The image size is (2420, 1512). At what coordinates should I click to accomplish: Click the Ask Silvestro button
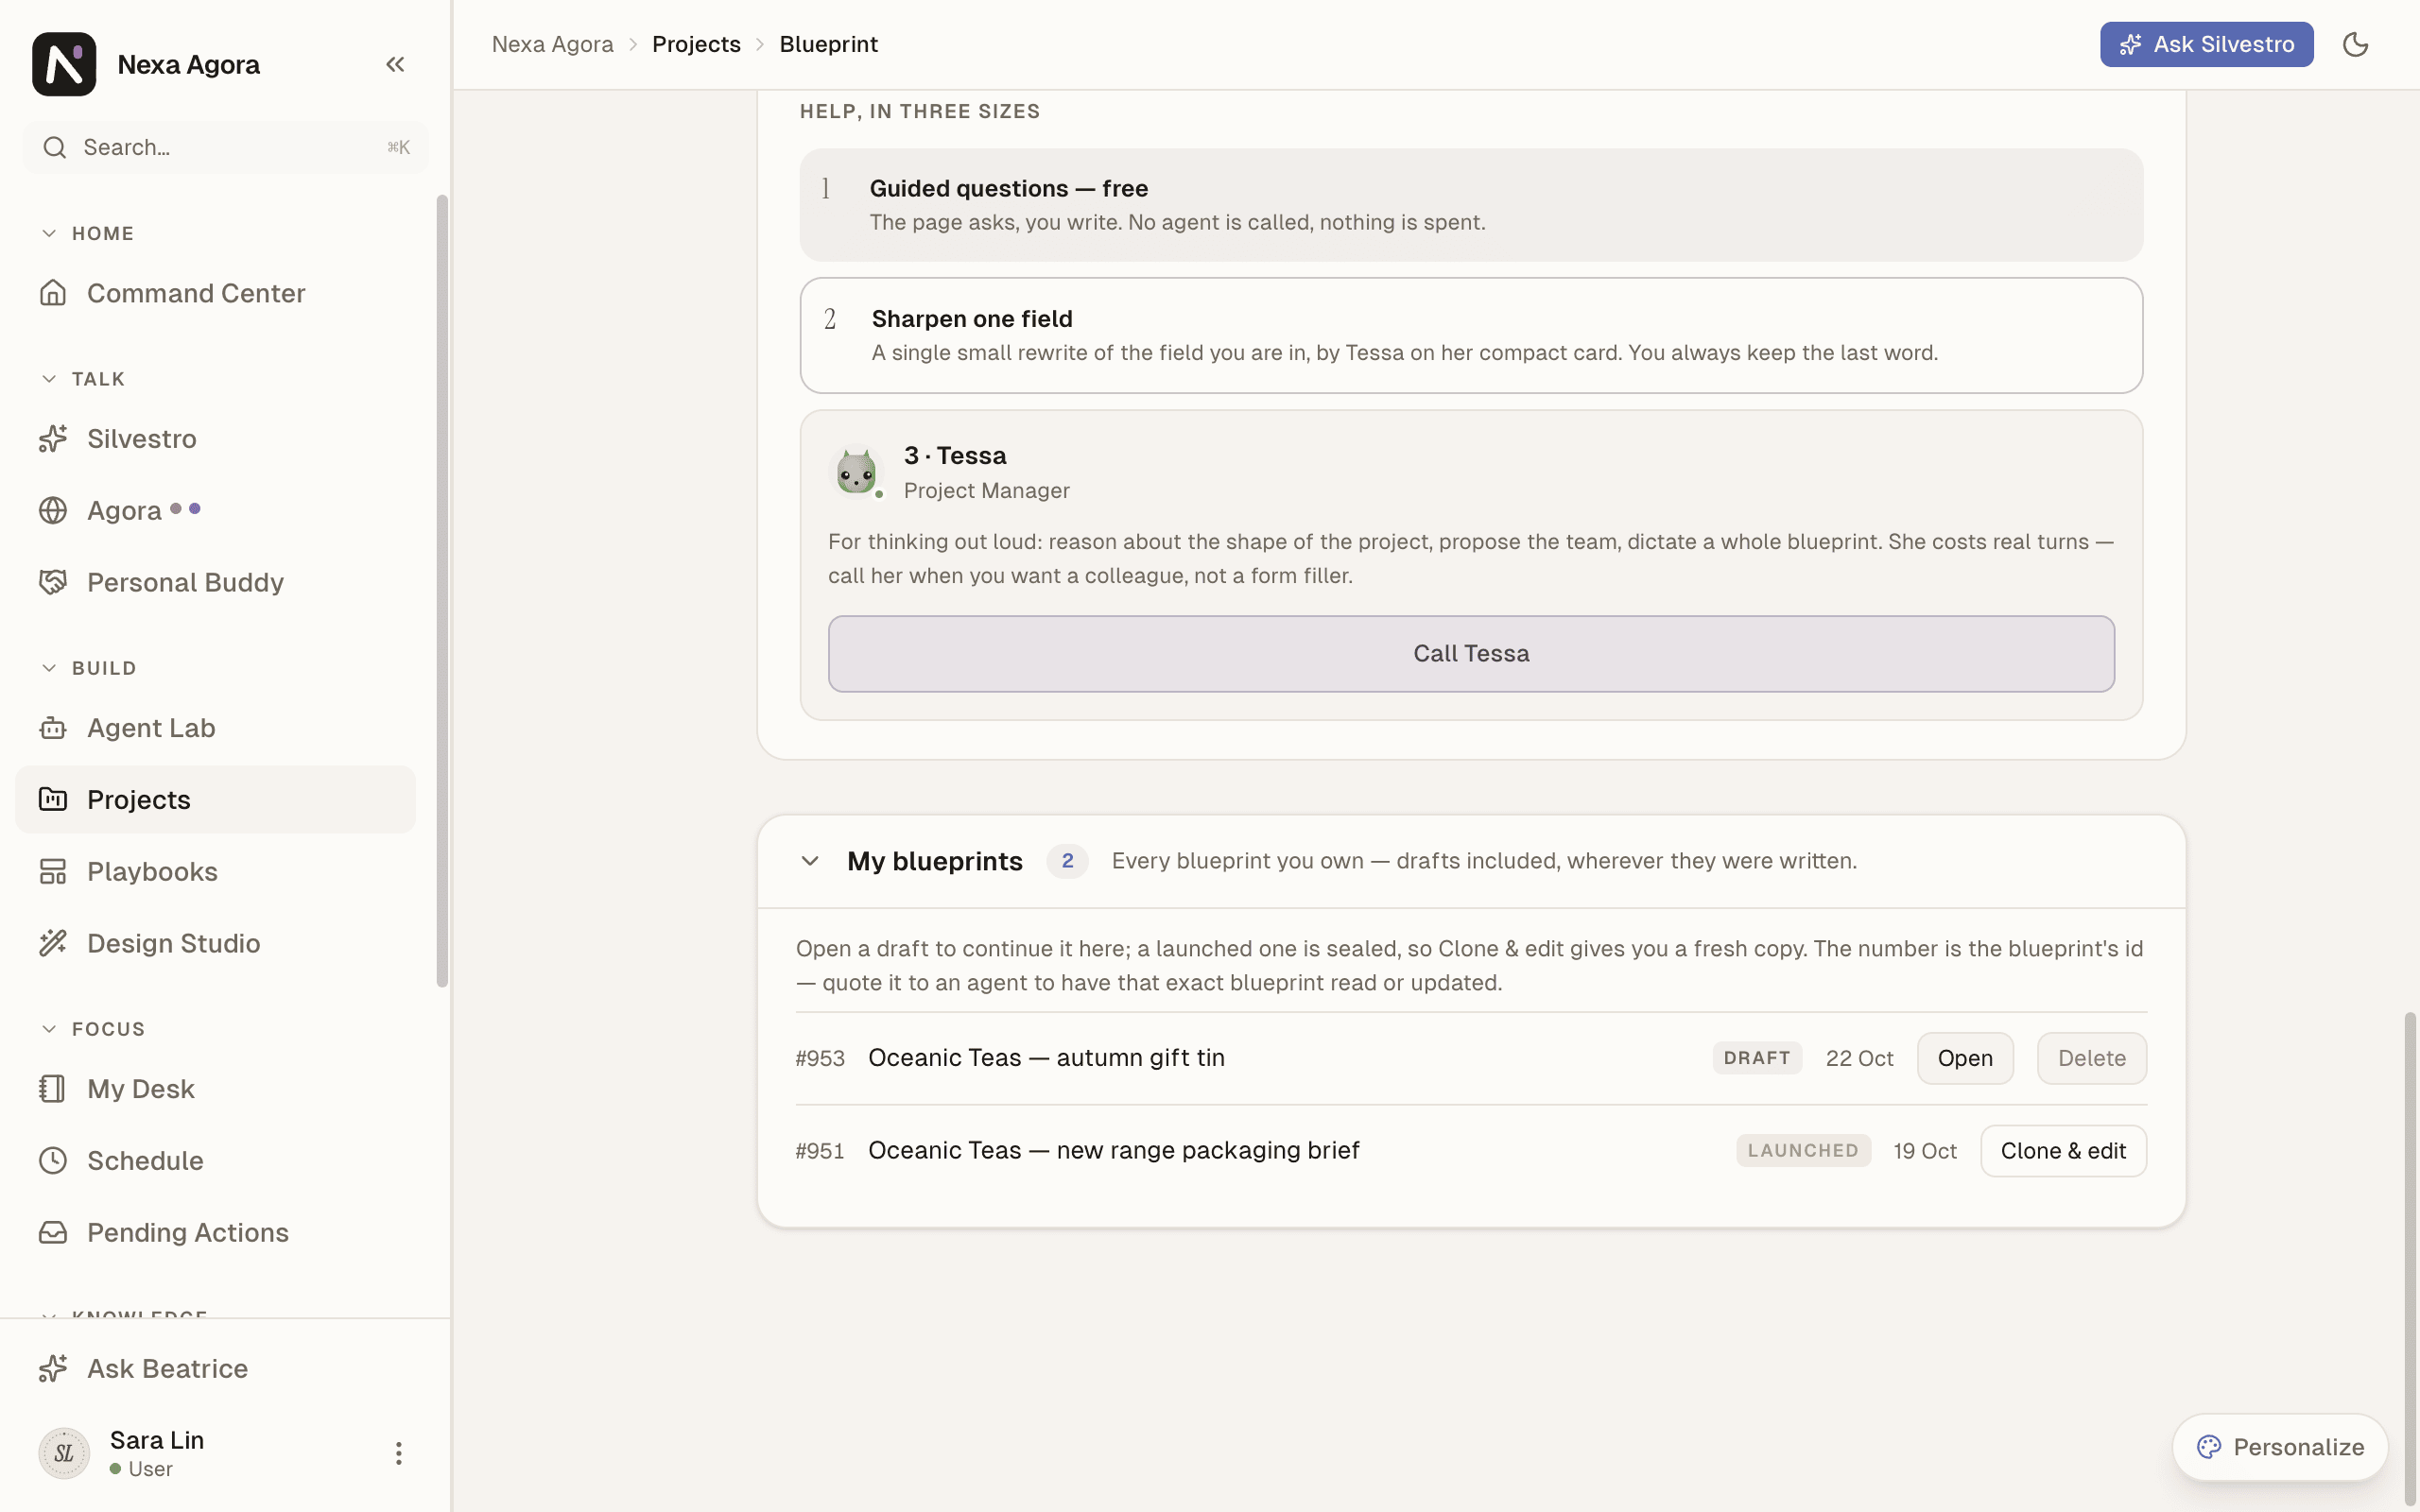coord(2206,44)
